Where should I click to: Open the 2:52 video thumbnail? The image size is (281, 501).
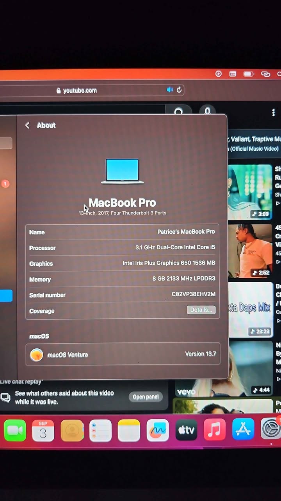[x=250, y=251]
